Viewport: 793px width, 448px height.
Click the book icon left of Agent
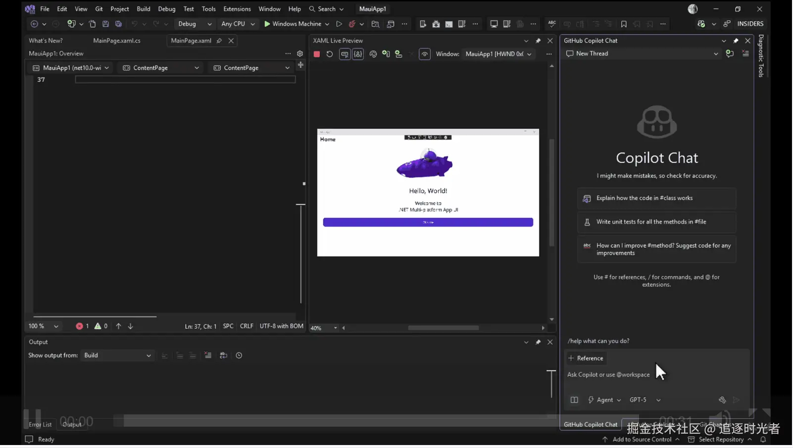[574, 400]
